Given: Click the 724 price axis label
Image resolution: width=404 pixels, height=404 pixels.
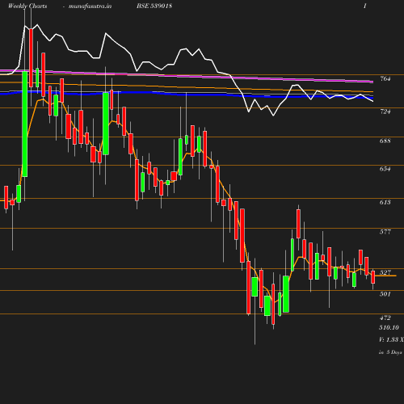Looking at the screenshot, I should [385, 112].
